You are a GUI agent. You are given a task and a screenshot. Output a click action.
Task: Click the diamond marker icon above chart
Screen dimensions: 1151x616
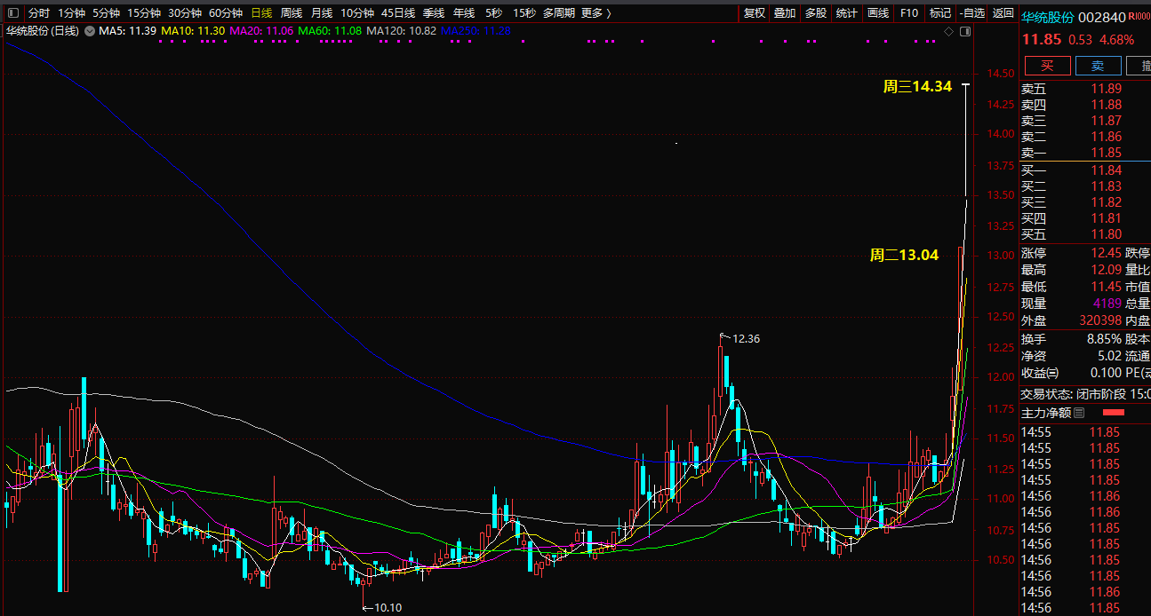click(949, 31)
